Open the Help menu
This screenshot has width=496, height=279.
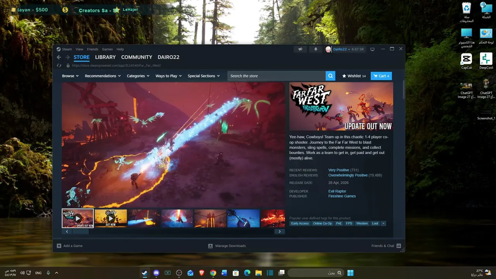[x=120, y=49]
